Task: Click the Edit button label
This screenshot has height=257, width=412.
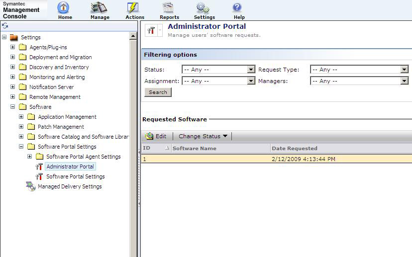Action: coord(161,136)
